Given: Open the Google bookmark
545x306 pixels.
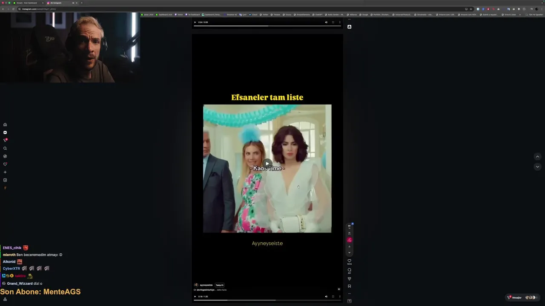Looking at the screenshot, I should click(x=364, y=14).
